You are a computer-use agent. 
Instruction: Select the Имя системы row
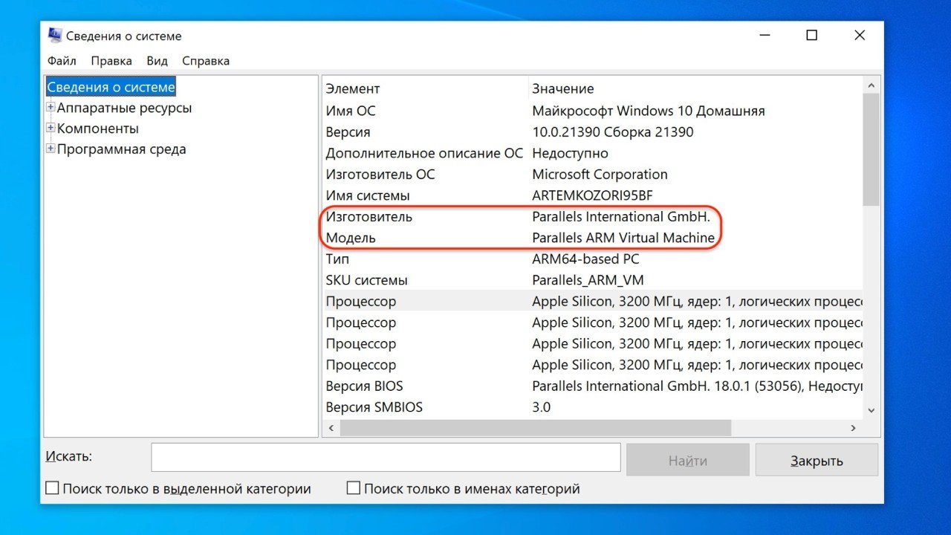tap(592, 195)
